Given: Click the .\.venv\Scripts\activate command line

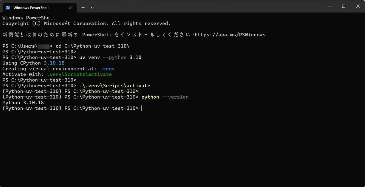Looking at the screenshot, I should pos(115,86).
